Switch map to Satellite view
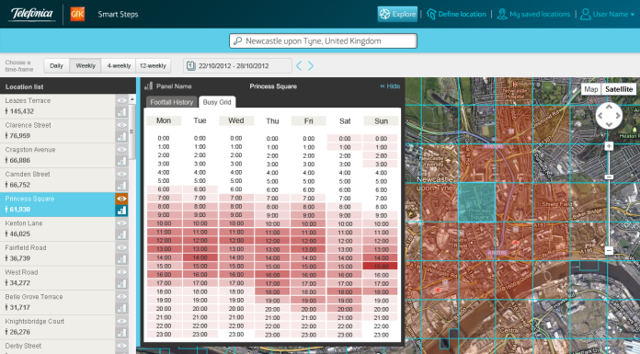The height and width of the screenshot is (354, 640). tap(619, 89)
